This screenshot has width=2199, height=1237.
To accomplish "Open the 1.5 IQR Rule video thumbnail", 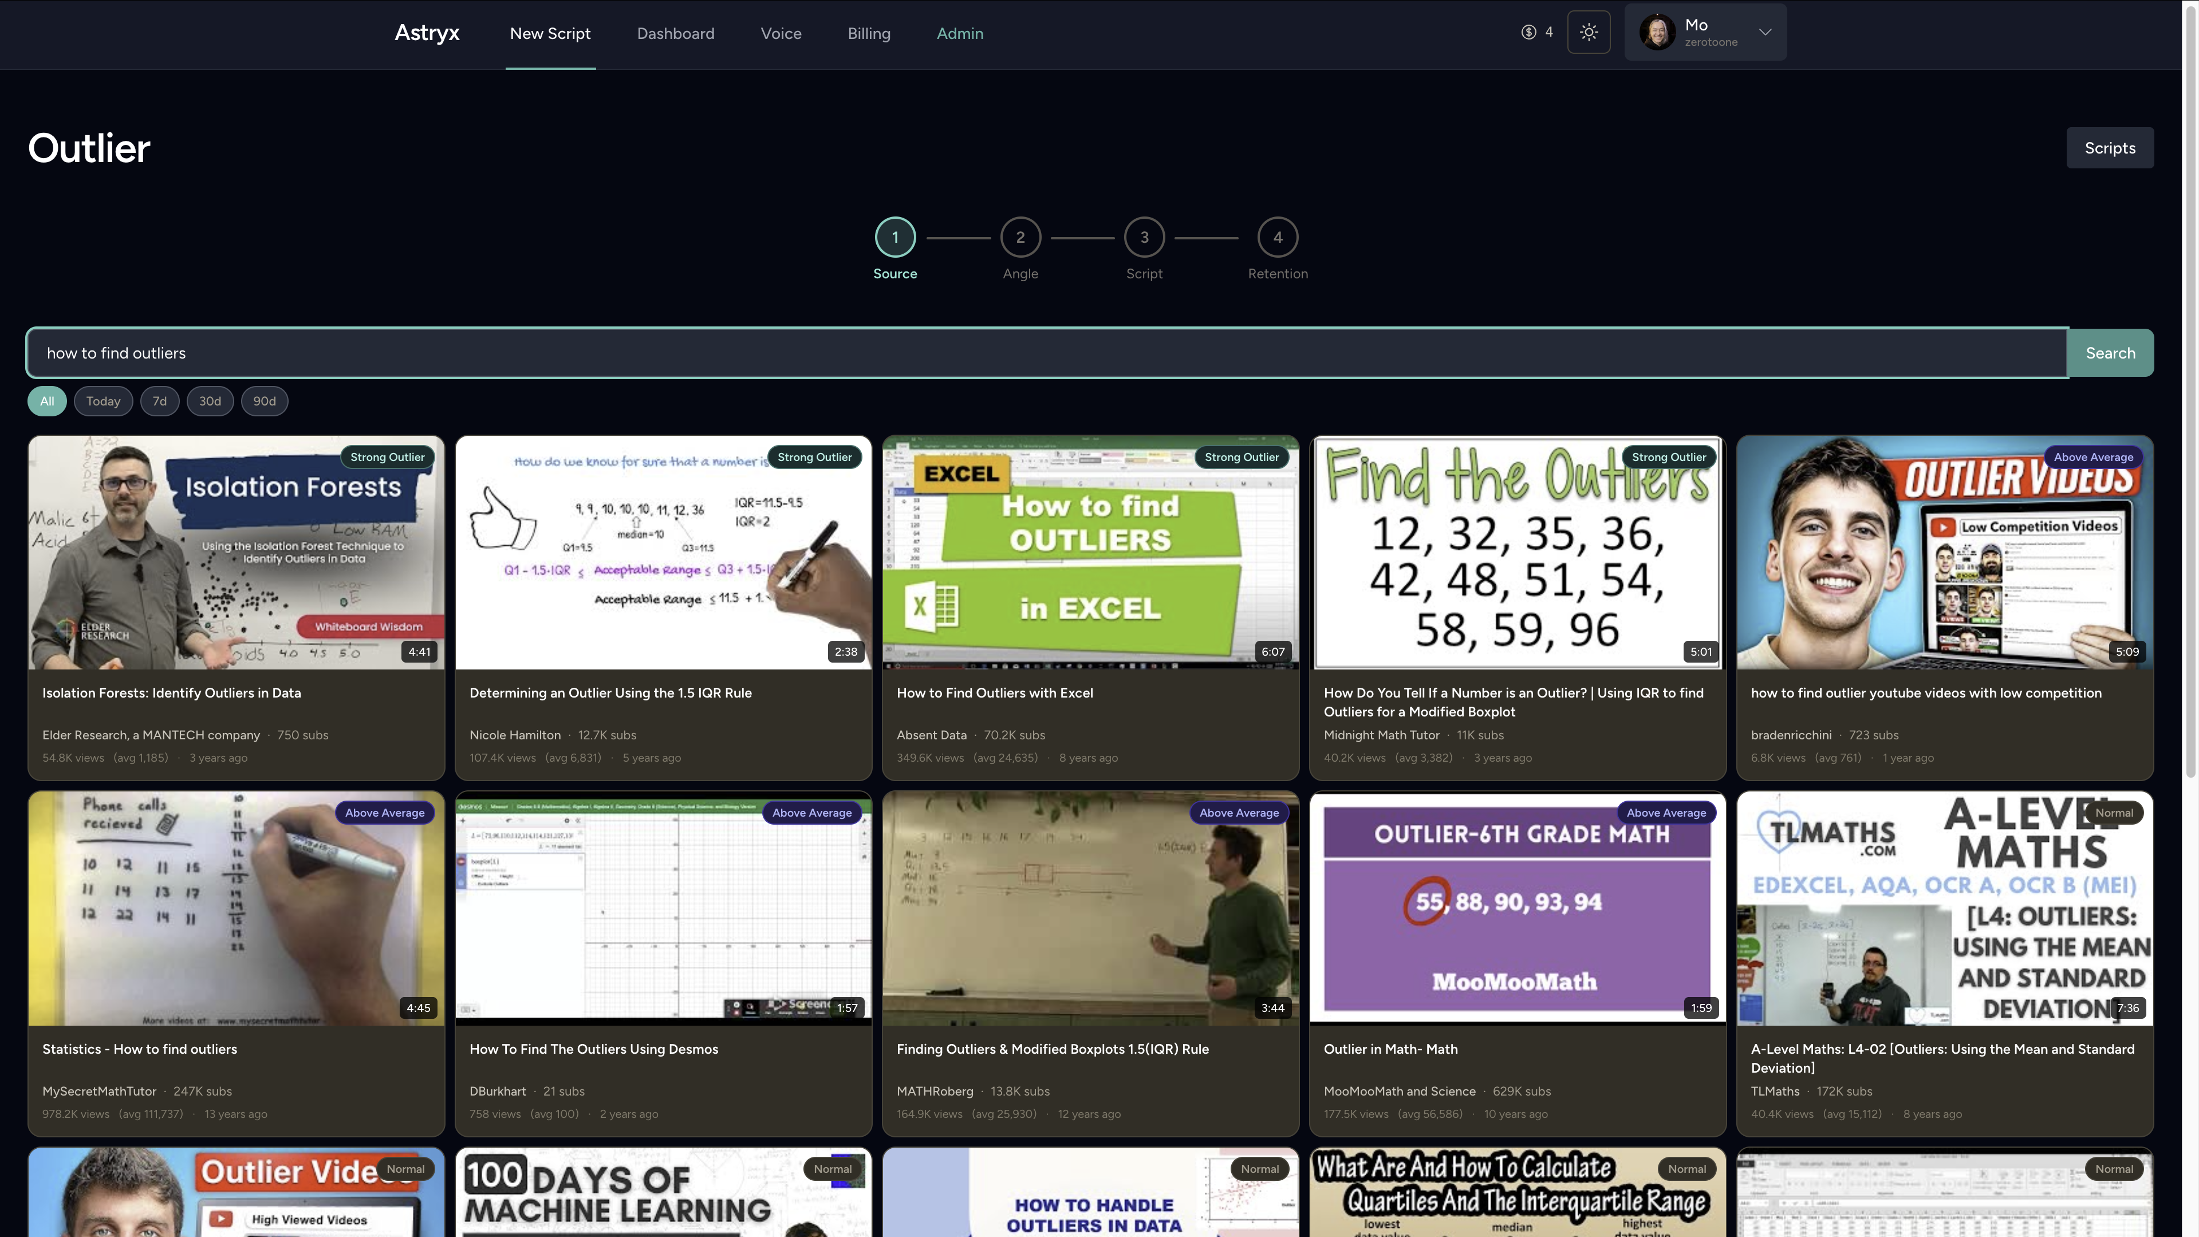I will coord(663,553).
